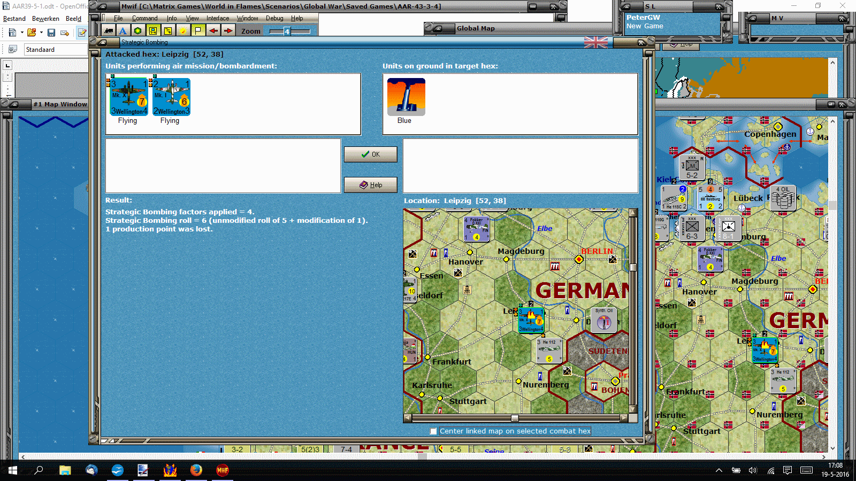
Task: Open the View menu in Mwif
Action: point(192,18)
